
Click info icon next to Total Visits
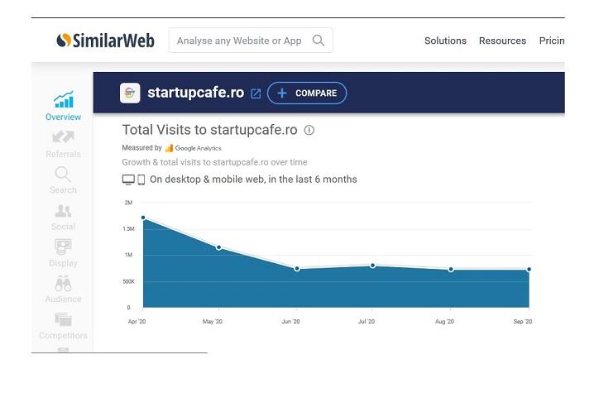pos(309,130)
